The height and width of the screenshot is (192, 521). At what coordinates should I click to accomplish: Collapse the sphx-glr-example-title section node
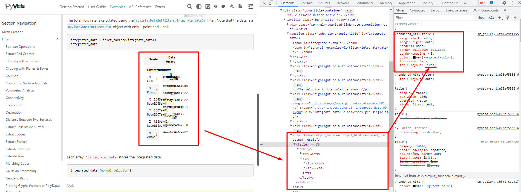click(288, 33)
